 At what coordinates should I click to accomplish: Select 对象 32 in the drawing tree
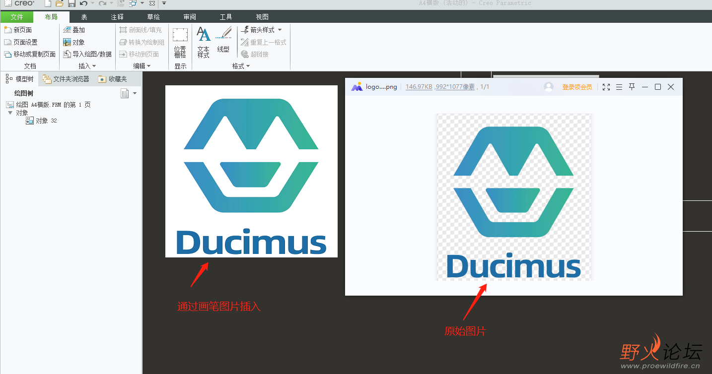click(x=42, y=121)
